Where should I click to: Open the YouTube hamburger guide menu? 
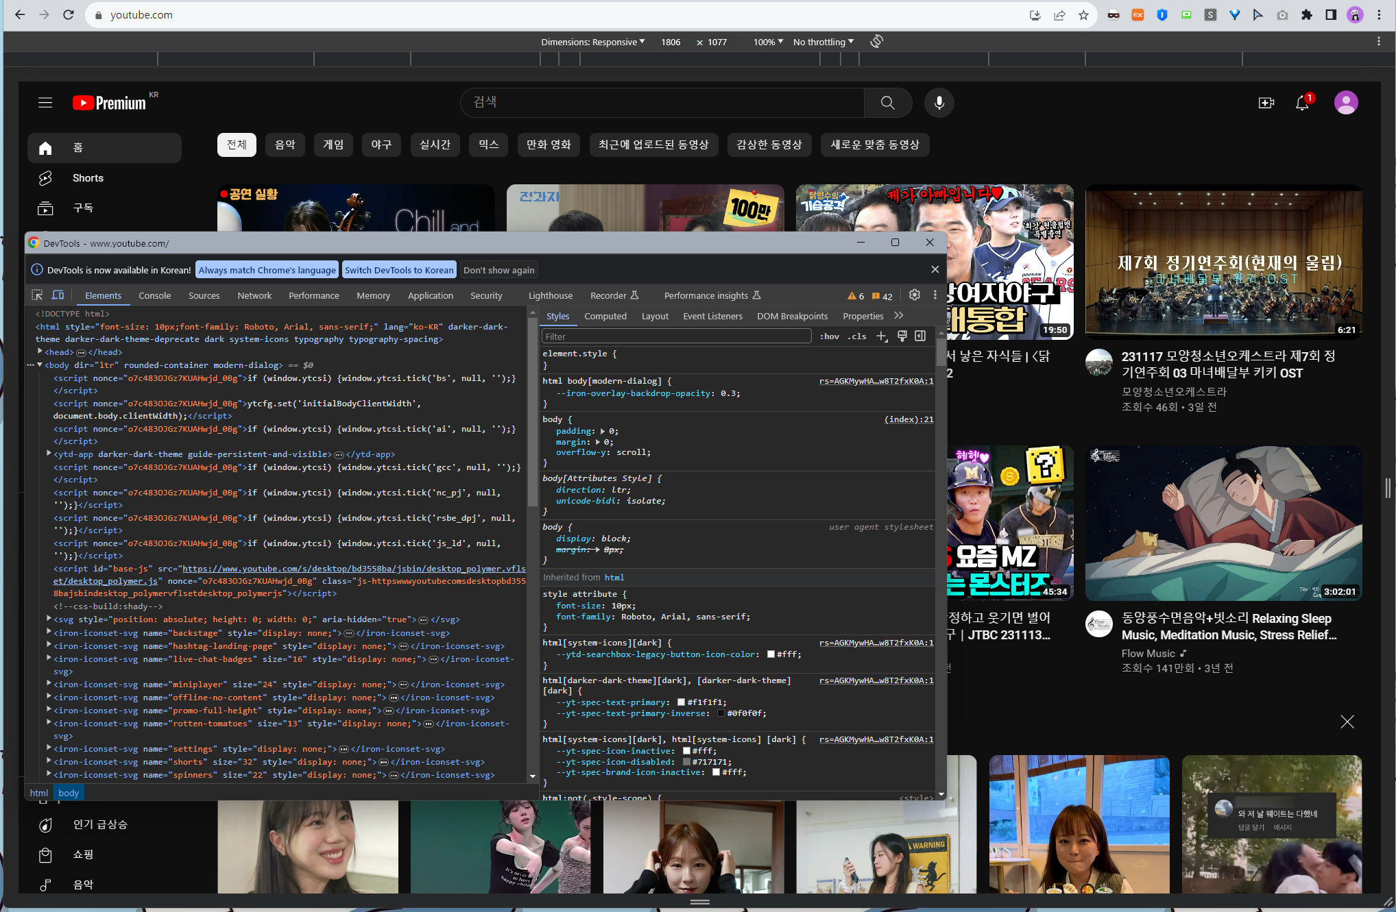coord(45,103)
